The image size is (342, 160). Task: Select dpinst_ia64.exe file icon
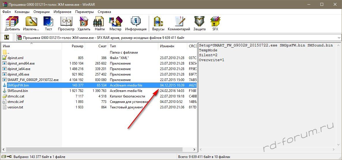point(5,69)
